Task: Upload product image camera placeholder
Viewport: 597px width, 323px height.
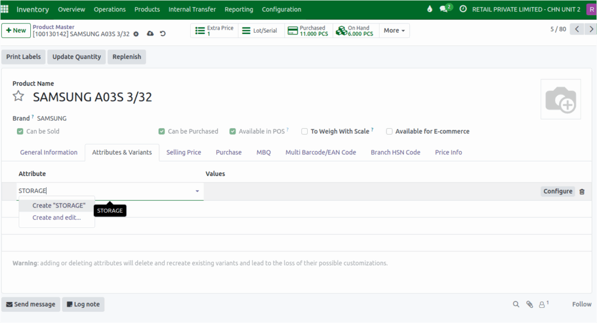Action: [560, 99]
